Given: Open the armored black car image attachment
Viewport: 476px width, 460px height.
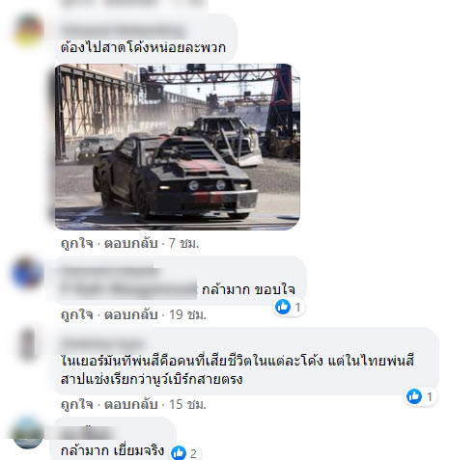Looking at the screenshot, I should [178, 147].
